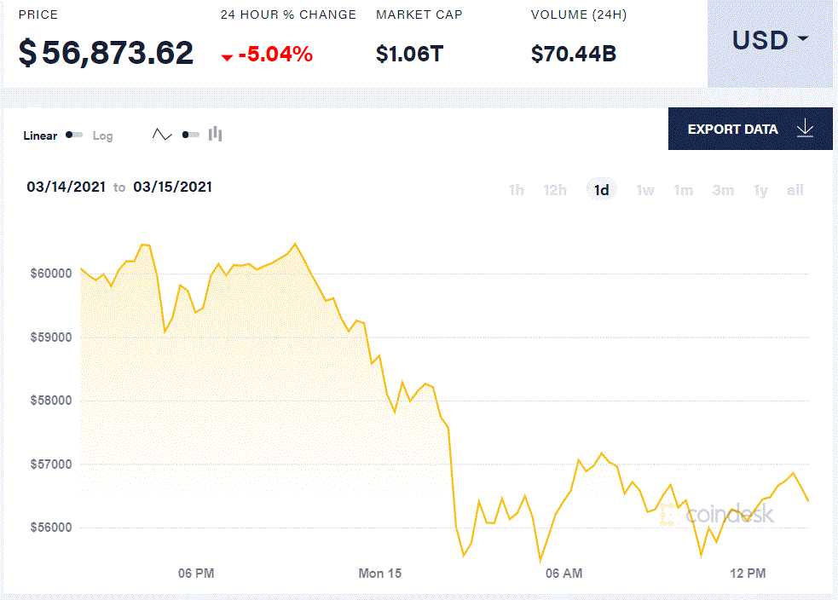838x600 pixels.
Task: Click the download arrow on Export Data
Action: [805, 129]
